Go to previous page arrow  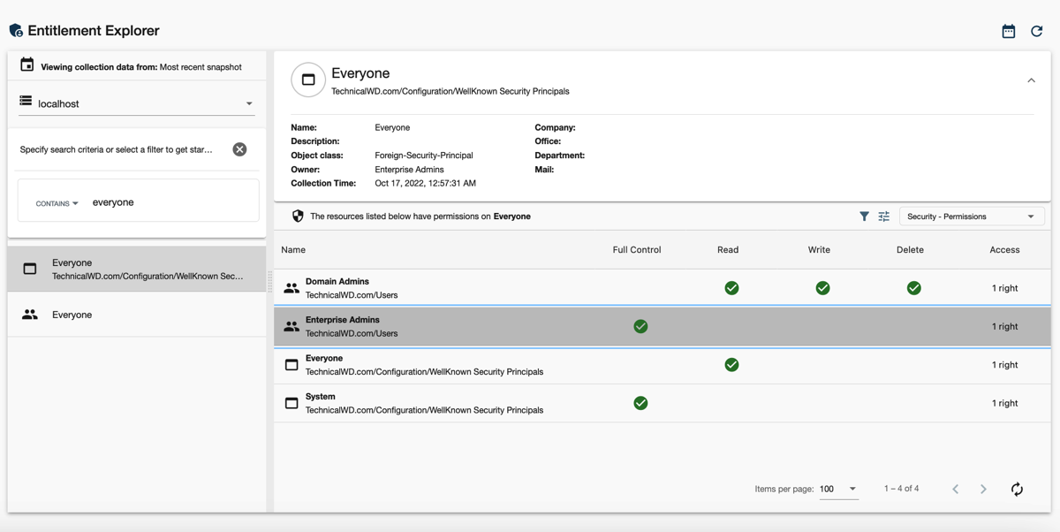[955, 489]
